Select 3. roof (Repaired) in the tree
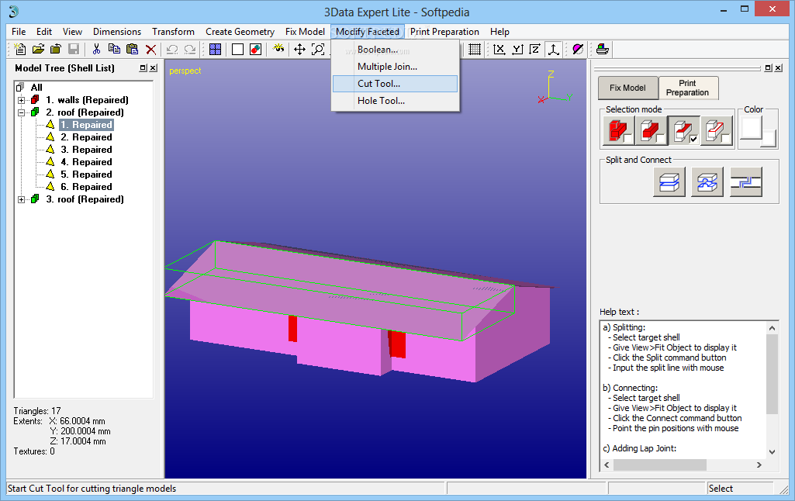Viewport: 795px width, 501px height. [x=85, y=199]
